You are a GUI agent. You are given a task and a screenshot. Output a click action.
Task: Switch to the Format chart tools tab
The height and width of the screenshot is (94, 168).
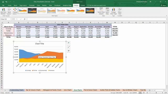click(x=83, y=5)
